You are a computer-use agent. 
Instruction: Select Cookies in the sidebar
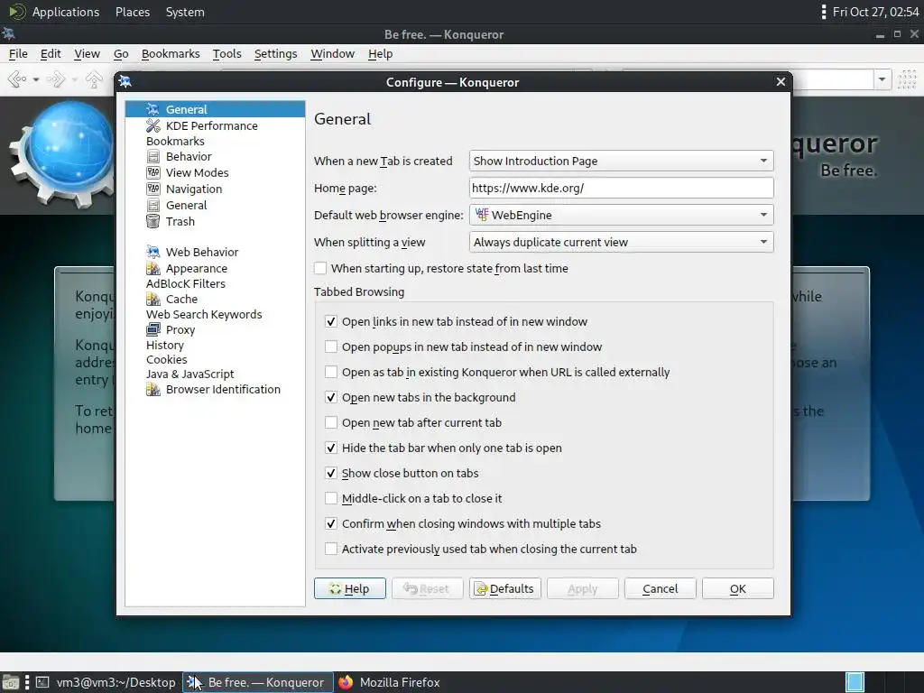167,359
